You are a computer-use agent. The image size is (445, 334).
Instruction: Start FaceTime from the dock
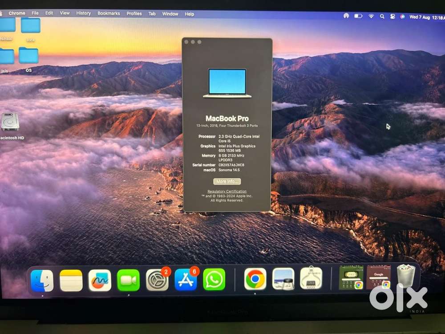click(128, 281)
